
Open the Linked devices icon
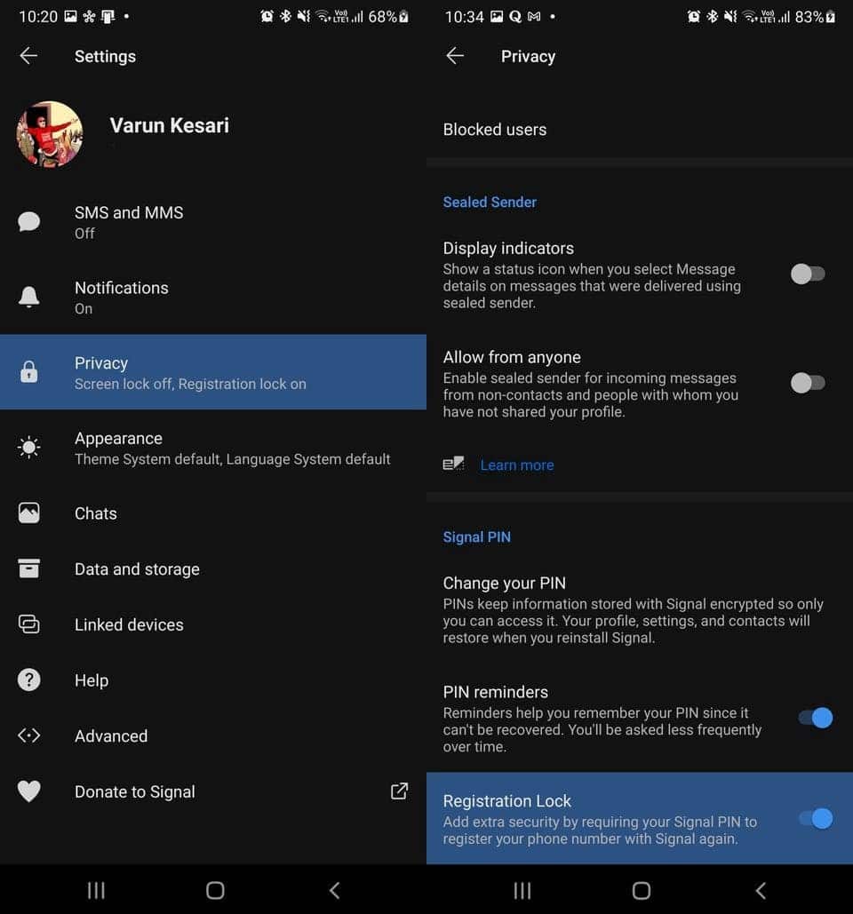[28, 624]
